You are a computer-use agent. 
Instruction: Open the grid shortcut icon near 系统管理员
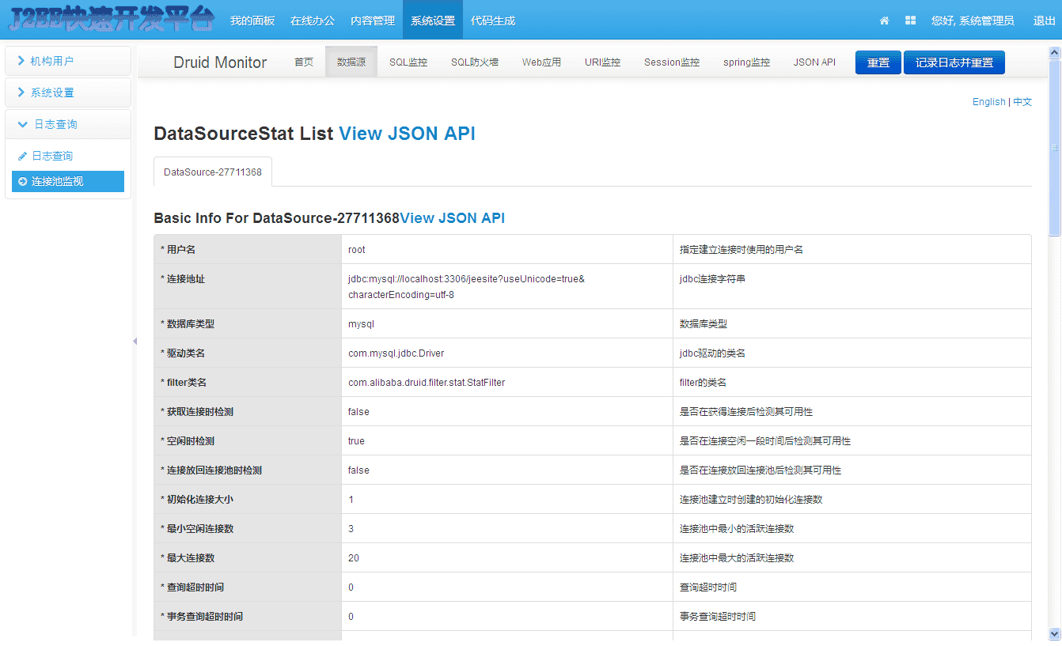click(x=910, y=21)
